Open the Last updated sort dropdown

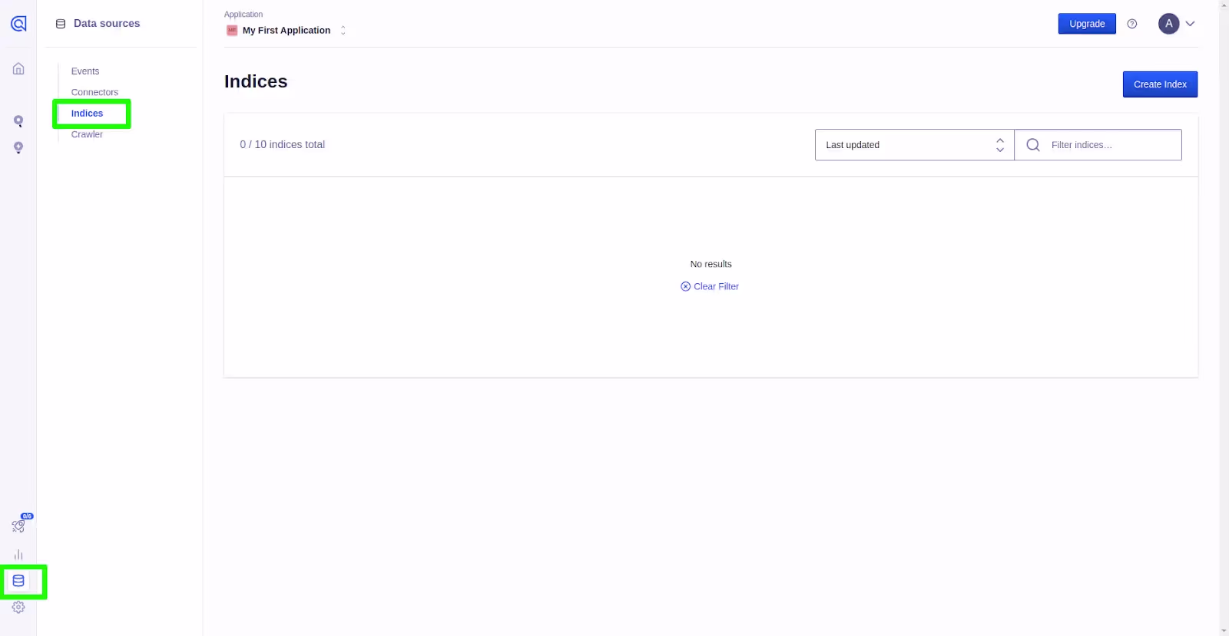click(x=914, y=145)
